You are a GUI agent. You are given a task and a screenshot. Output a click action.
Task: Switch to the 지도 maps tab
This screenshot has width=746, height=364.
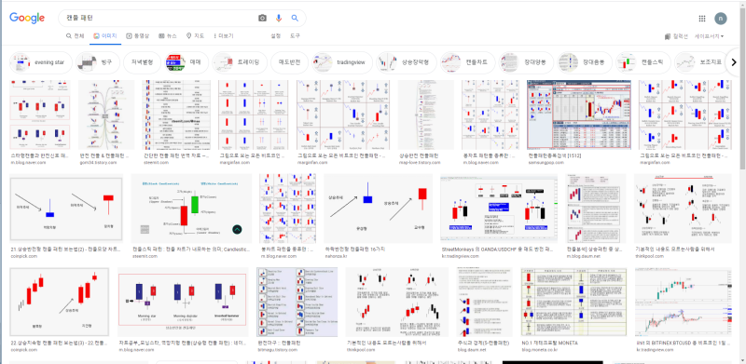tap(196, 35)
